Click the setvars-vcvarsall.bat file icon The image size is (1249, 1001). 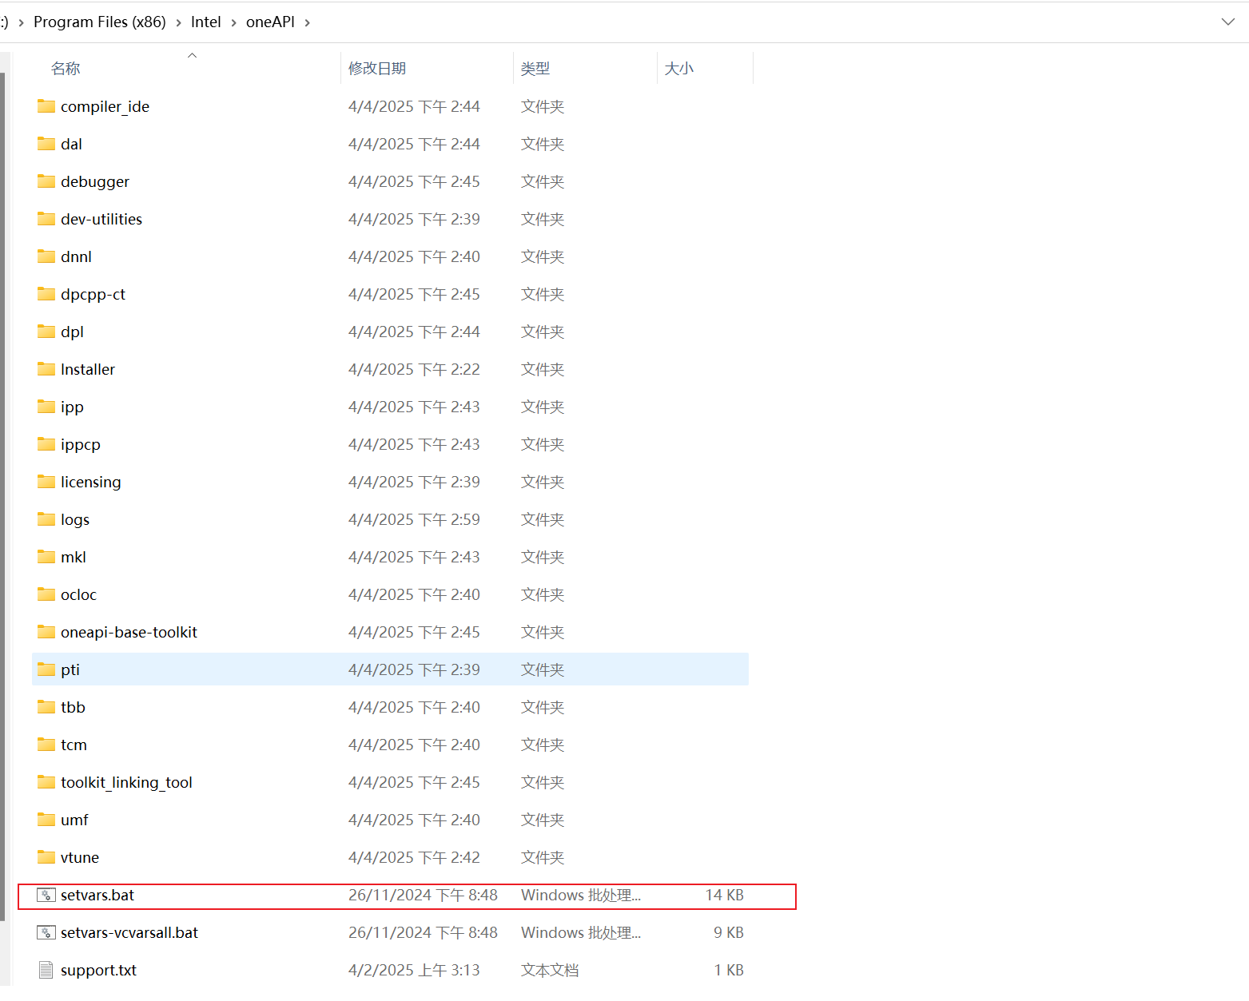(x=46, y=932)
